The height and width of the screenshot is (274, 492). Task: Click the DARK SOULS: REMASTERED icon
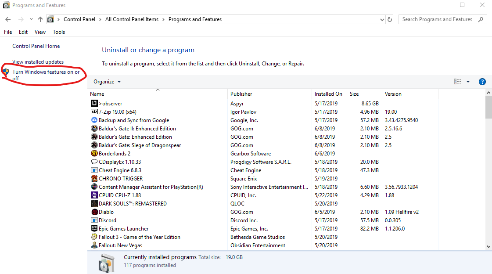[x=94, y=203]
